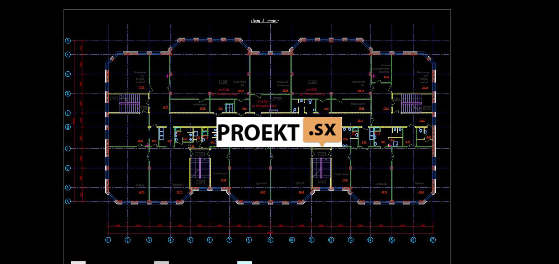Image resolution: width=559 pixels, height=264 pixels.
Task: Select the axis bubble labeled Л
Action: pos(68,41)
